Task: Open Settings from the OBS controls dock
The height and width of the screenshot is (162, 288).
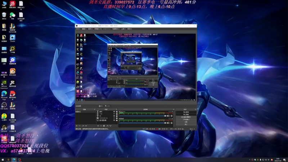Action: point(186,122)
